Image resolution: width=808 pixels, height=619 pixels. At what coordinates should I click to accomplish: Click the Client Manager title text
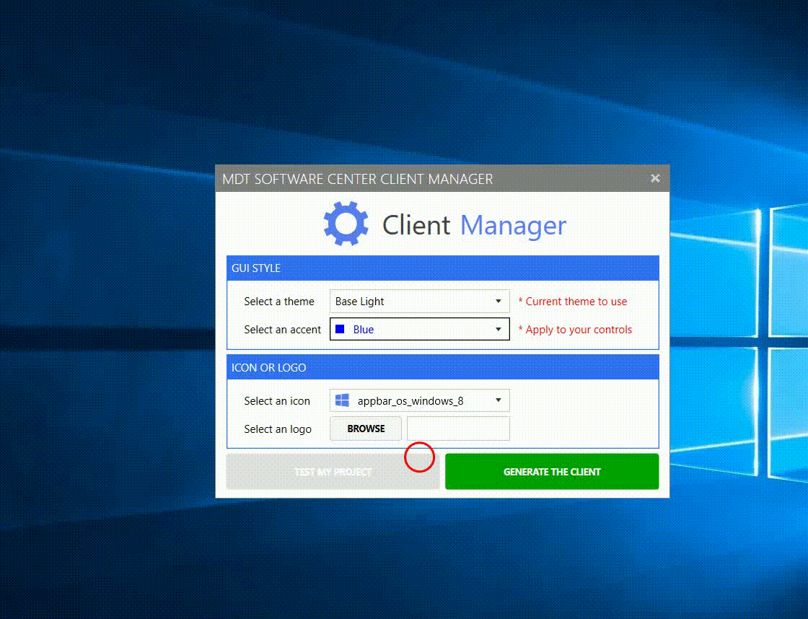pyautogui.click(x=473, y=224)
